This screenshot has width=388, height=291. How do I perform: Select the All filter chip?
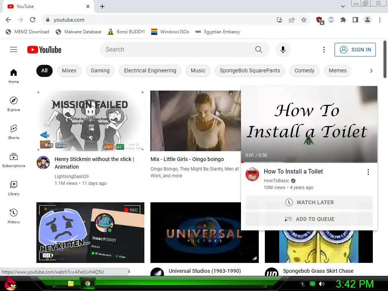pos(44,71)
